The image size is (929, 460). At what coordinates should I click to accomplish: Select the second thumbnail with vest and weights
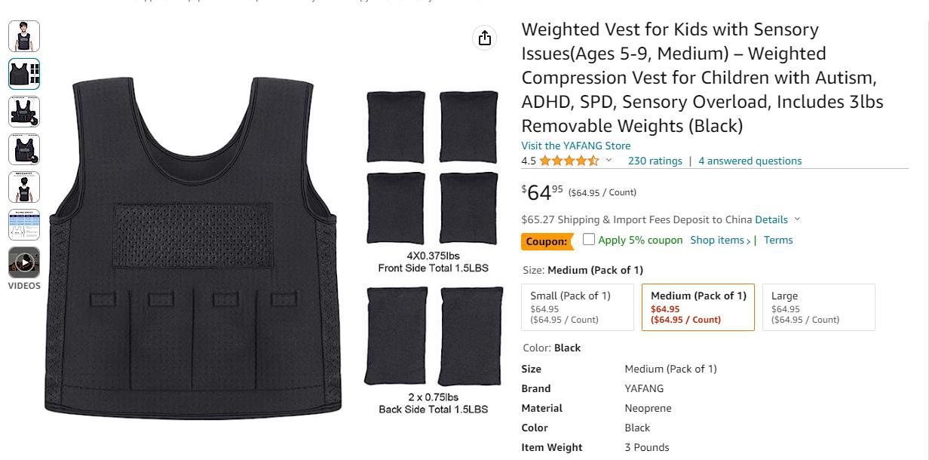click(x=24, y=74)
